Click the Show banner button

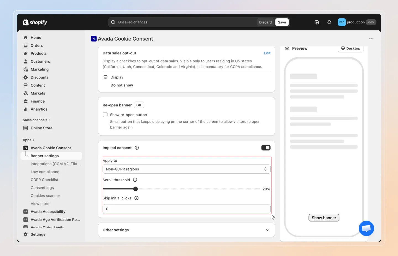324,218
